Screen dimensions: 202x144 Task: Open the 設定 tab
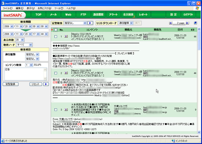coord(173,15)
